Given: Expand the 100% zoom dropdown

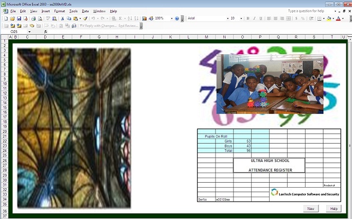Looking at the screenshot, I should pyautogui.click(x=172, y=18).
